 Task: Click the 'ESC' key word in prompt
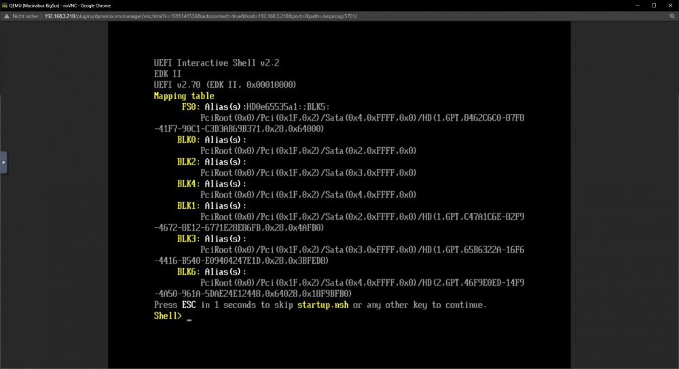coord(189,305)
